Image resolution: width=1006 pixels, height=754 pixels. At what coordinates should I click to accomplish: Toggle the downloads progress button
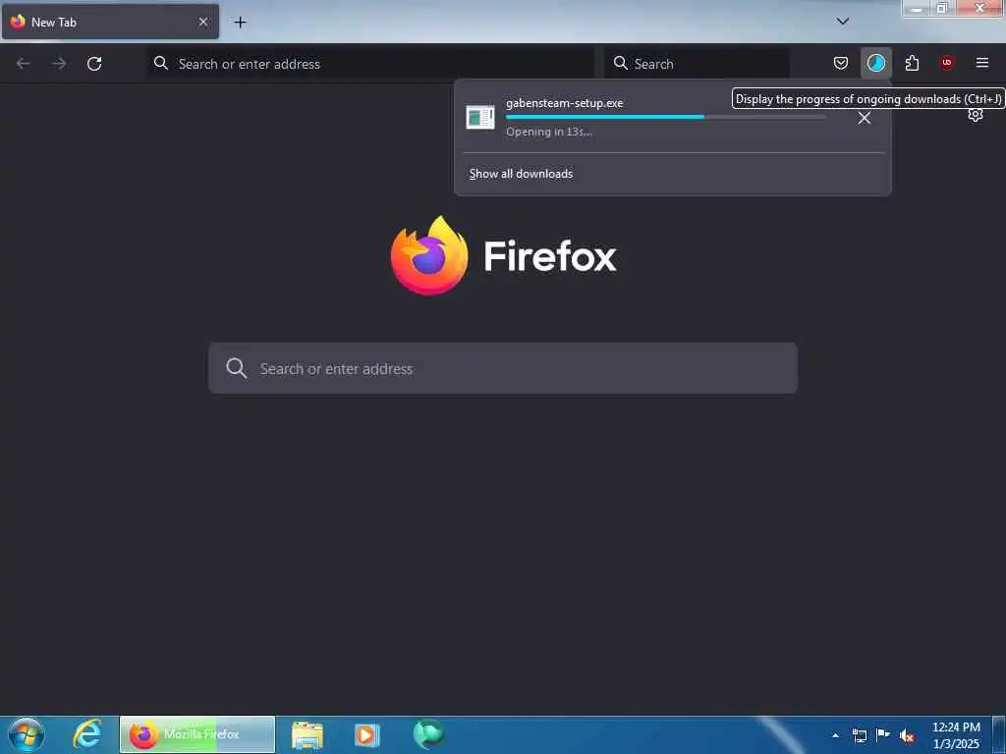tap(875, 63)
